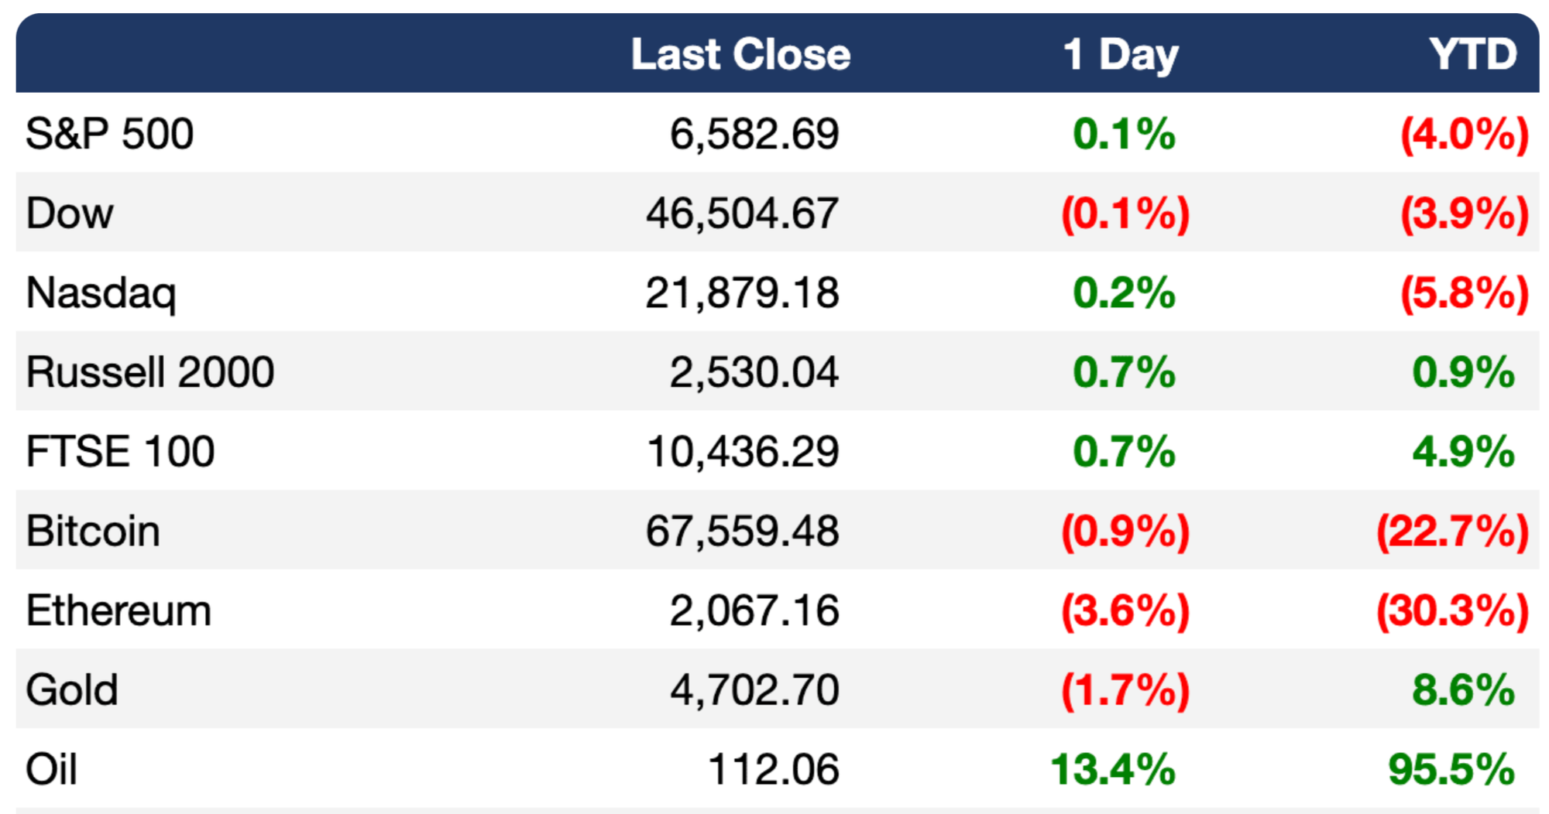Click the S&P 500 last close 6,582.69
This screenshot has width=1549, height=814.
(x=754, y=135)
